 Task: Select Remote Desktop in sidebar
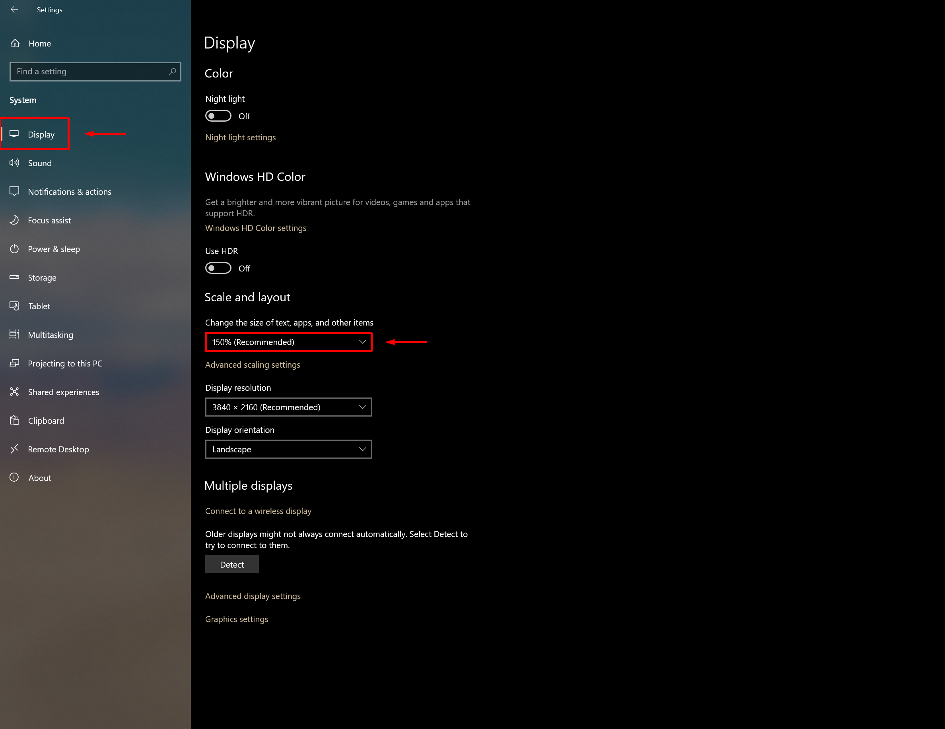point(58,449)
